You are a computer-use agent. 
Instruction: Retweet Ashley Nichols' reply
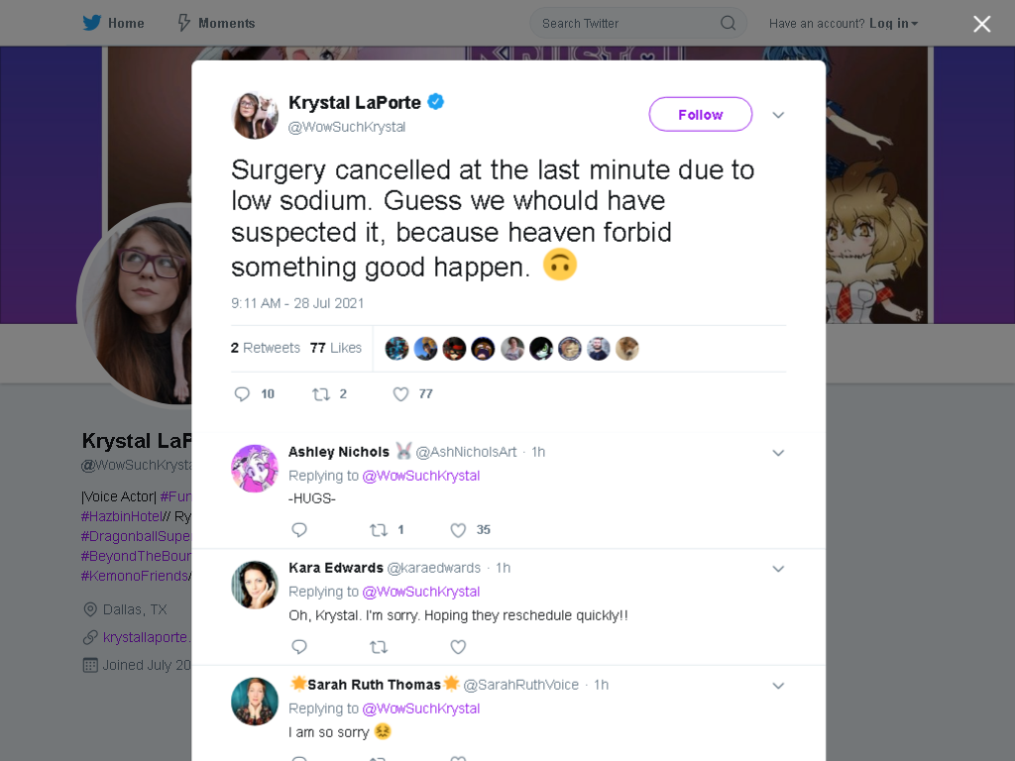[x=379, y=530]
